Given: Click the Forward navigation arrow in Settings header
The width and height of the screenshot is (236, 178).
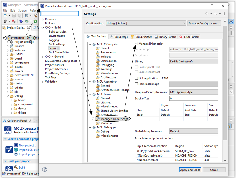Looking at the screenshot, I should (216, 14).
